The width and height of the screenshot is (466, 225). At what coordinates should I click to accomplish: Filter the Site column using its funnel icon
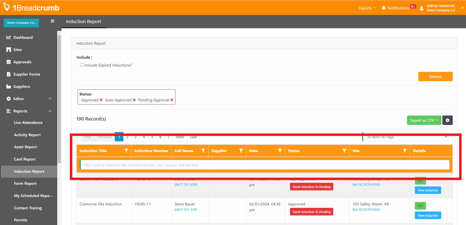point(404,151)
